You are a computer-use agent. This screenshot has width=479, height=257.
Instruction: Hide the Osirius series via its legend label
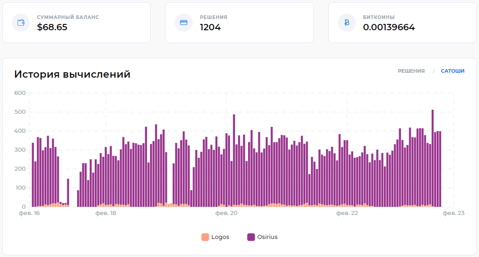(267, 237)
